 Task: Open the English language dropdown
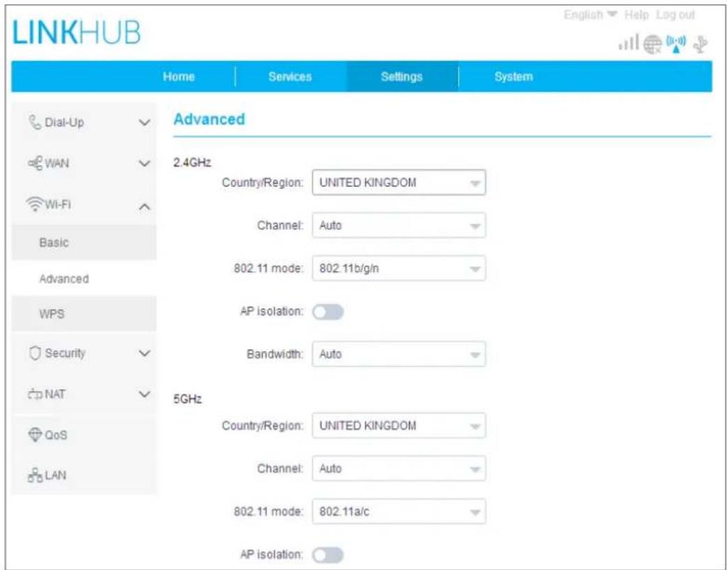(x=590, y=15)
